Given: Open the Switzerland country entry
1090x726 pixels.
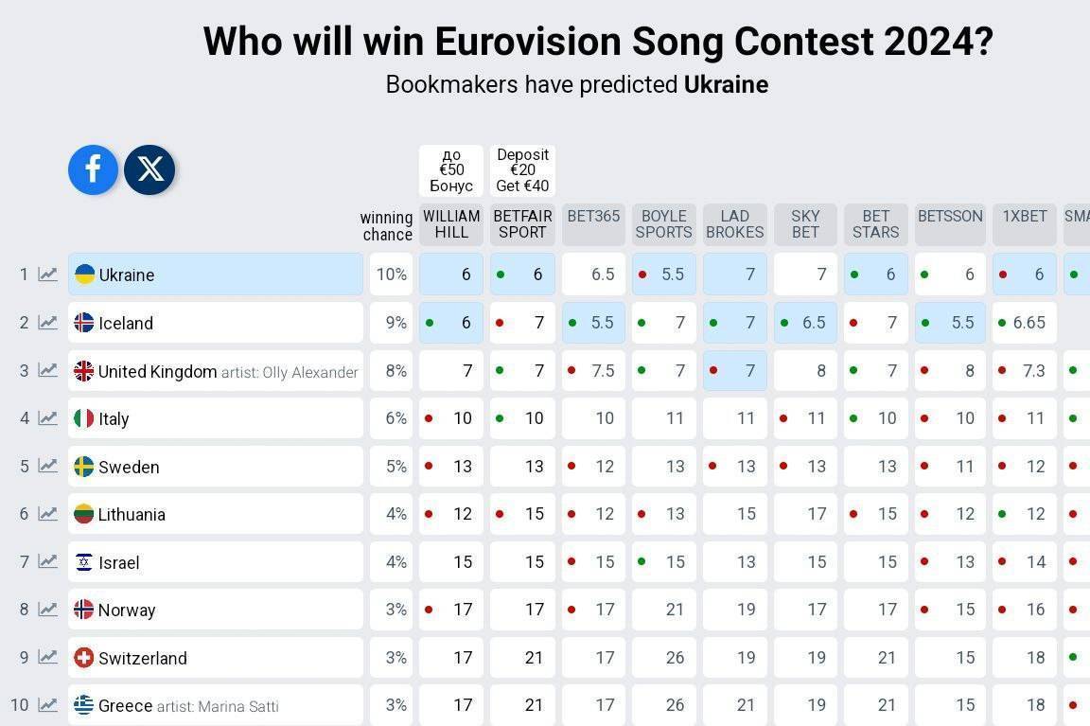Looking at the screenshot, I should 216,657.
